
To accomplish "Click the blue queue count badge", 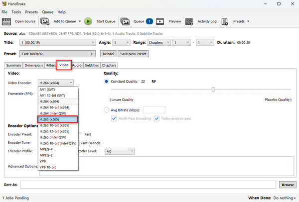I will point(149,21).
